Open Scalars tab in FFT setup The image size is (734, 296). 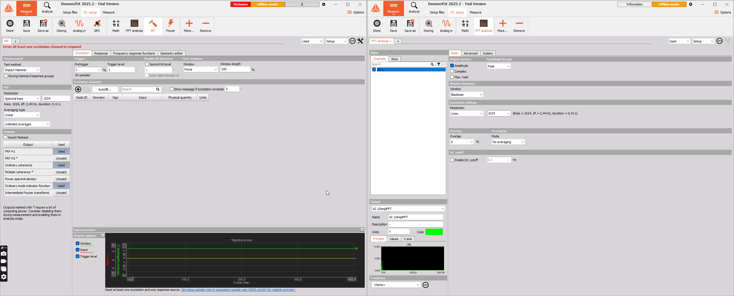488,53
